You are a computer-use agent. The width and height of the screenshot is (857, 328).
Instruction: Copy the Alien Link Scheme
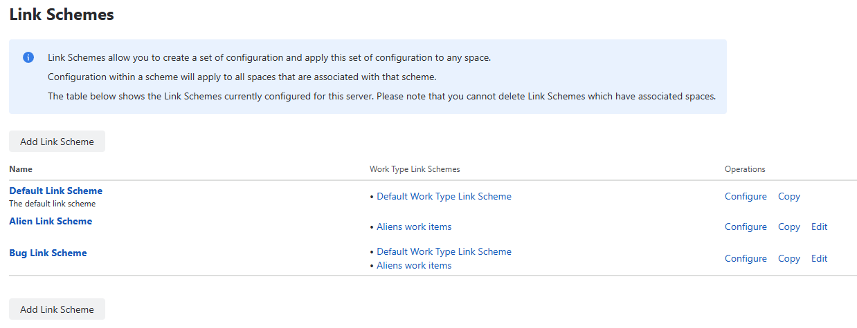pyautogui.click(x=789, y=226)
